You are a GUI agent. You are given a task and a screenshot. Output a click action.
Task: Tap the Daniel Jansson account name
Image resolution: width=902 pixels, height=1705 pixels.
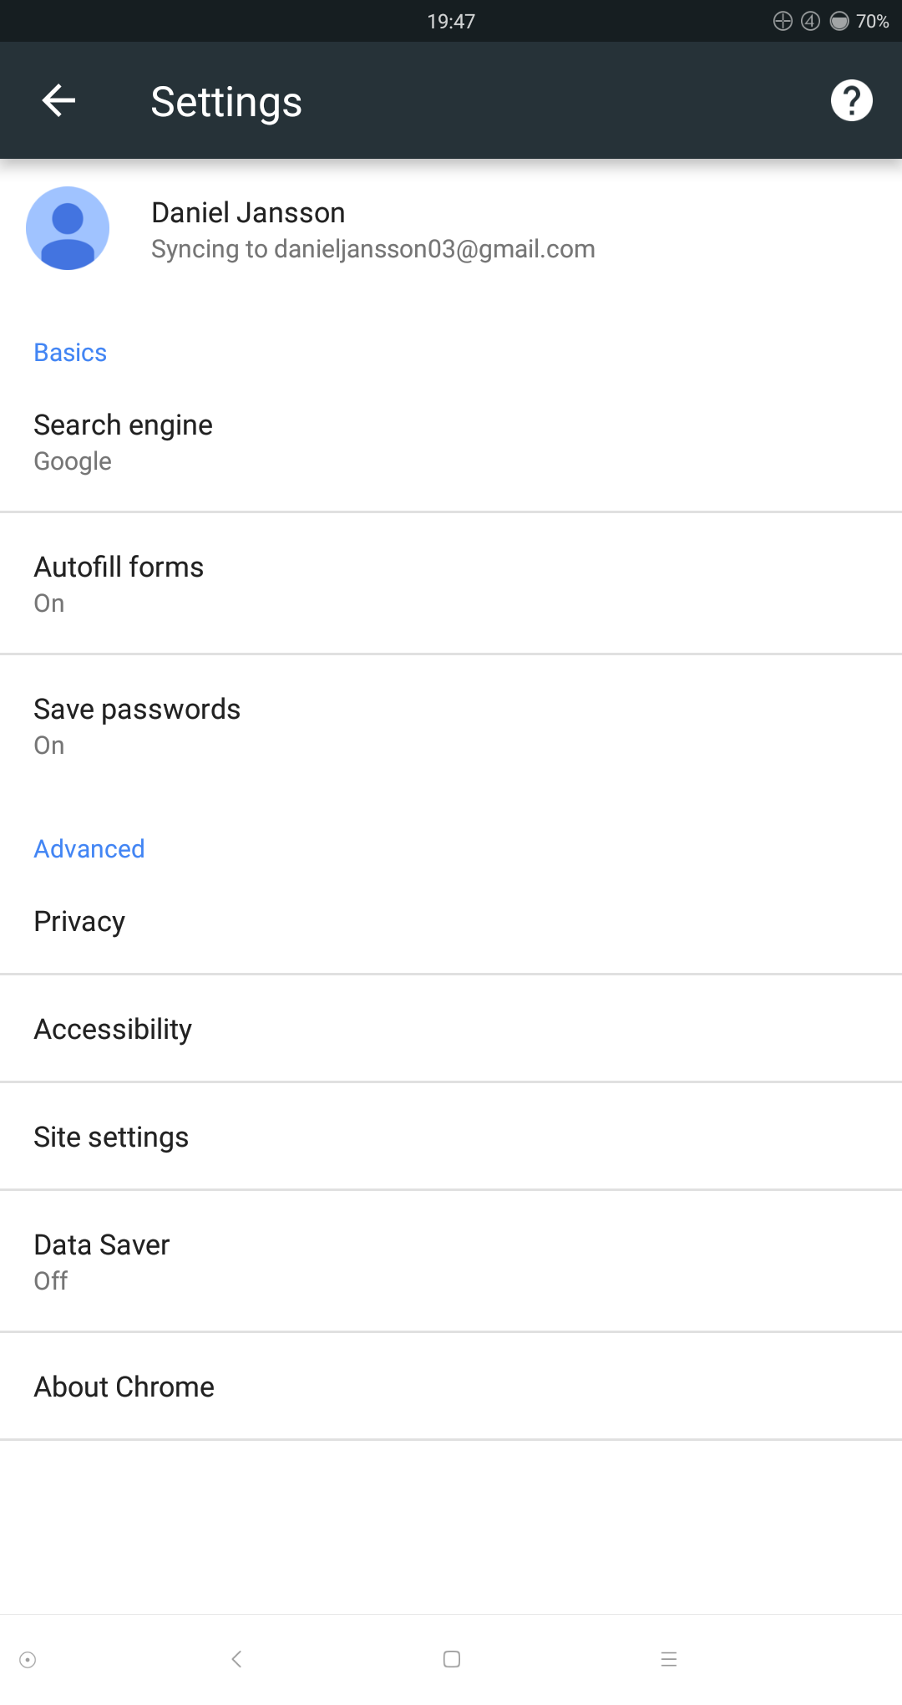click(248, 212)
